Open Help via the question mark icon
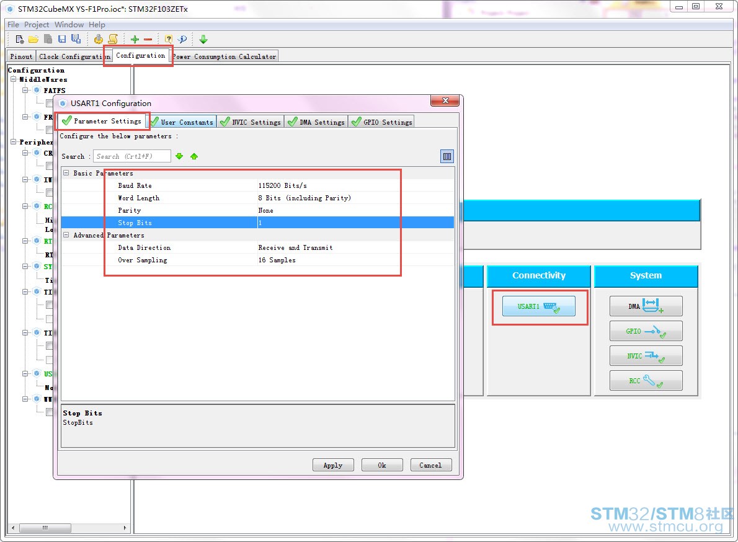 pyautogui.click(x=169, y=39)
